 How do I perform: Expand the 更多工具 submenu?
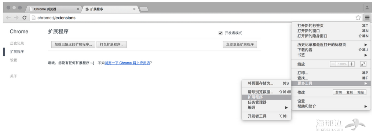(x=331, y=84)
